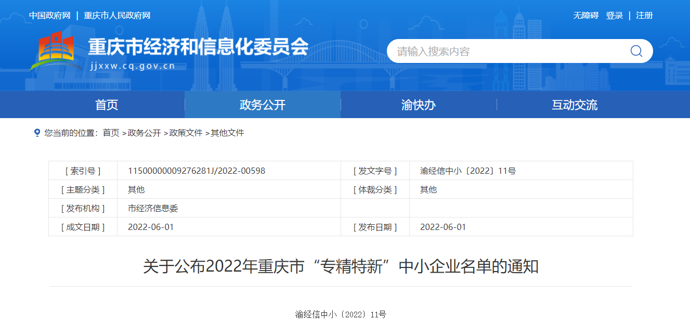Go to 政策文件 breadcrumb link
This screenshot has width=690, height=333.
pyautogui.click(x=186, y=133)
